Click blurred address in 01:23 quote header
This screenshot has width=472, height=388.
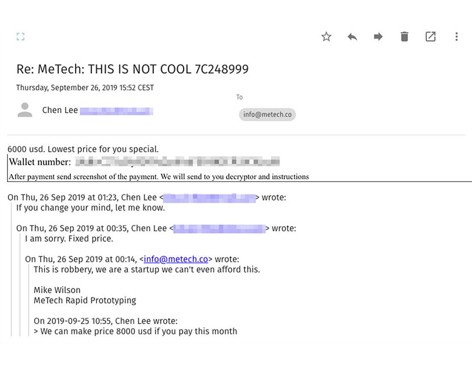(x=209, y=198)
